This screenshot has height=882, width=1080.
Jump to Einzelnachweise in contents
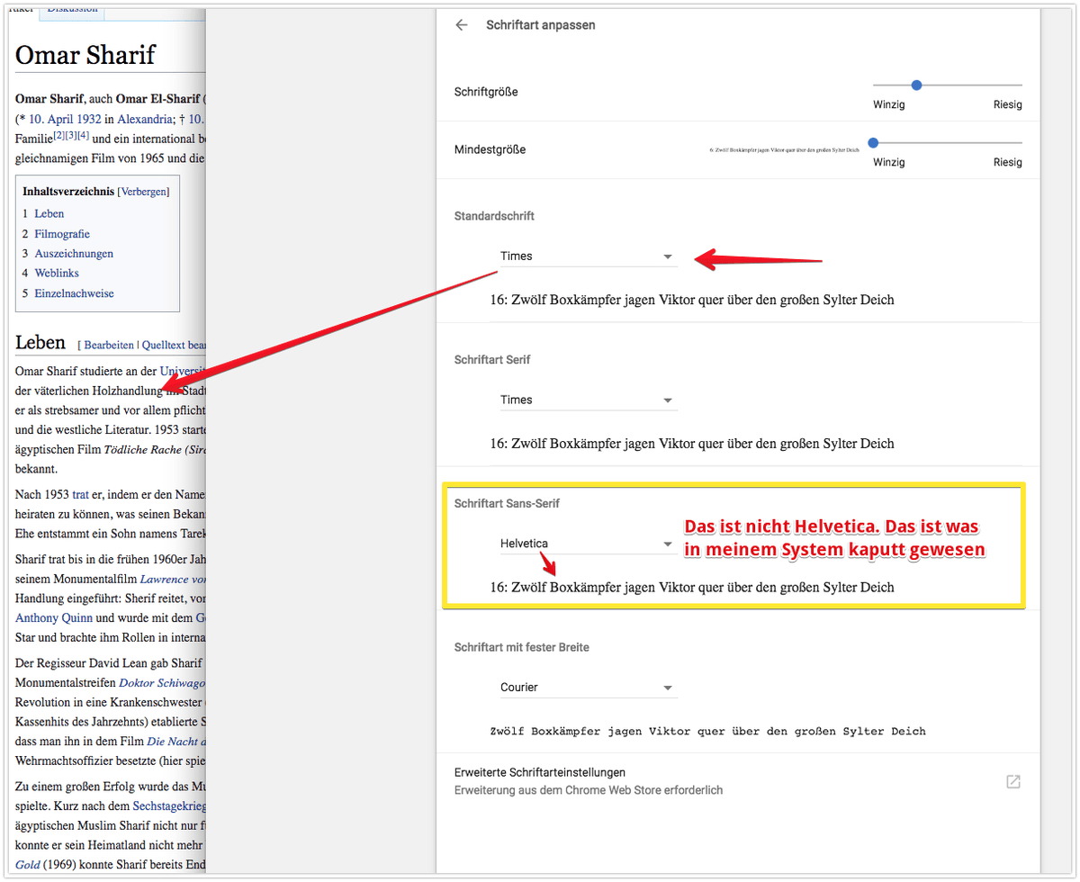(74, 293)
